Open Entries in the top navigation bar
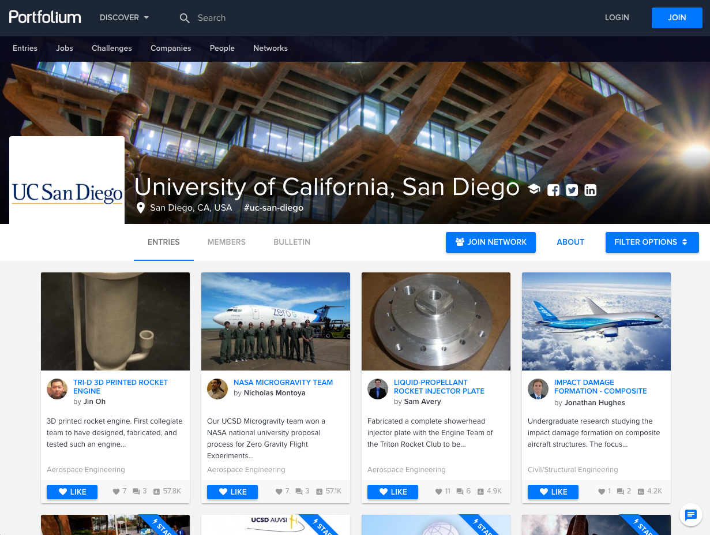This screenshot has width=710, height=535. 25,48
